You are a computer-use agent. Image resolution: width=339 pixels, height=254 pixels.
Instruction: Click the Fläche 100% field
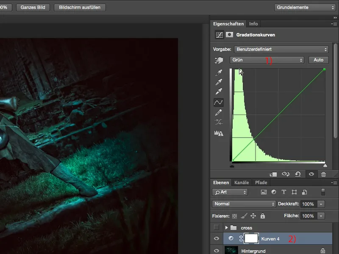(x=309, y=216)
